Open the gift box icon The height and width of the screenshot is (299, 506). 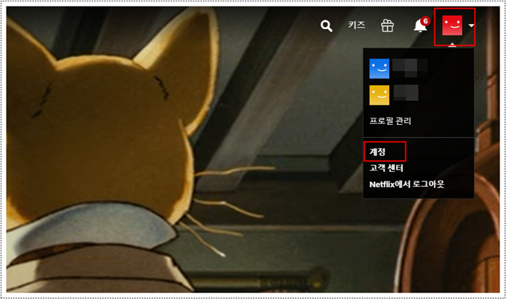pos(387,25)
